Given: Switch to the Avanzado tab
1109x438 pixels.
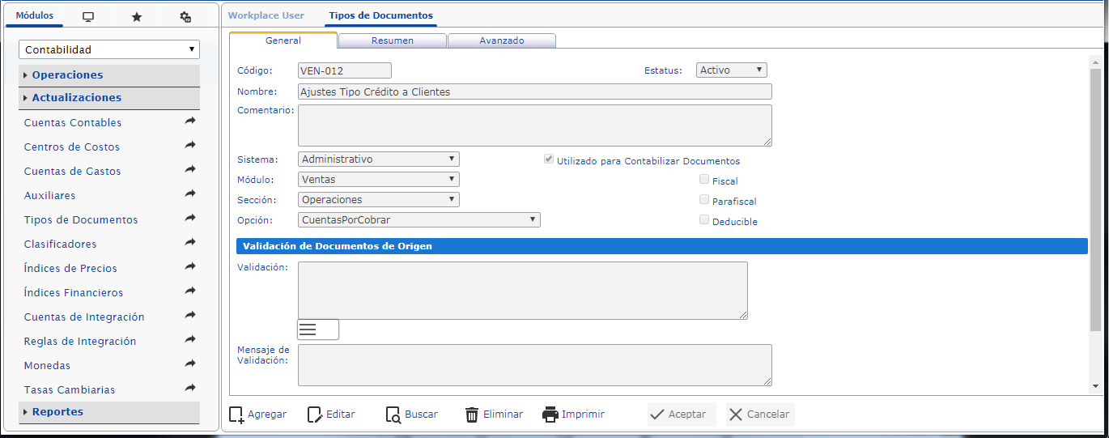Looking at the screenshot, I should (x=502, y=40).
